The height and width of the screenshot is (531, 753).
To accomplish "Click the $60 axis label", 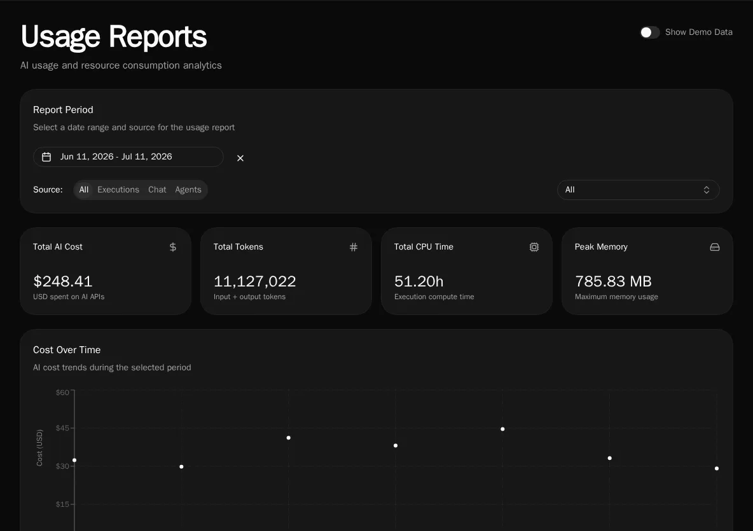I will (62, 393).
